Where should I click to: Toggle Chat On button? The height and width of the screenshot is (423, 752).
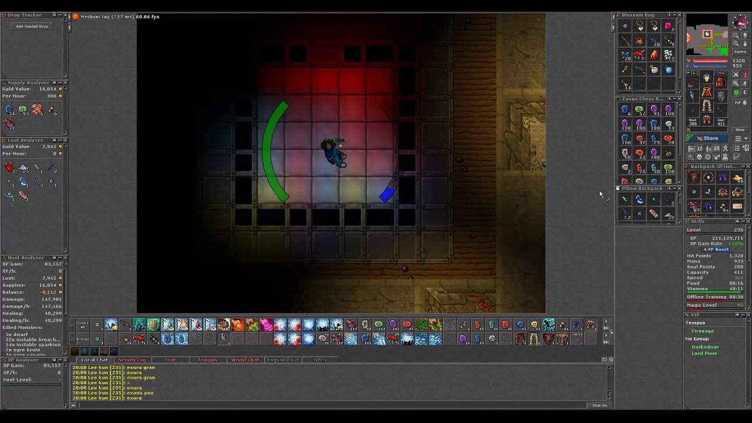pyautogui.click(x=600, y=405)
